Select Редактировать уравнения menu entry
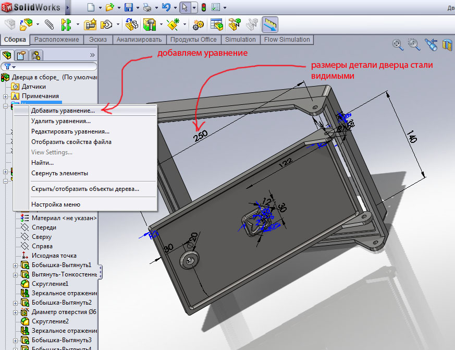Viewport: 455px width, 350px height. click(70, 131)
